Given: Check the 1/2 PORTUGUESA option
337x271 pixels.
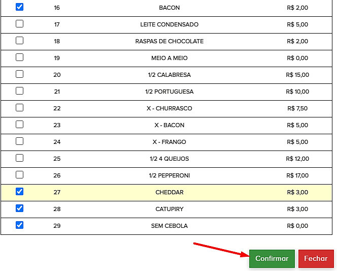Looking at the screenshot, I should (x=19, y=91).
